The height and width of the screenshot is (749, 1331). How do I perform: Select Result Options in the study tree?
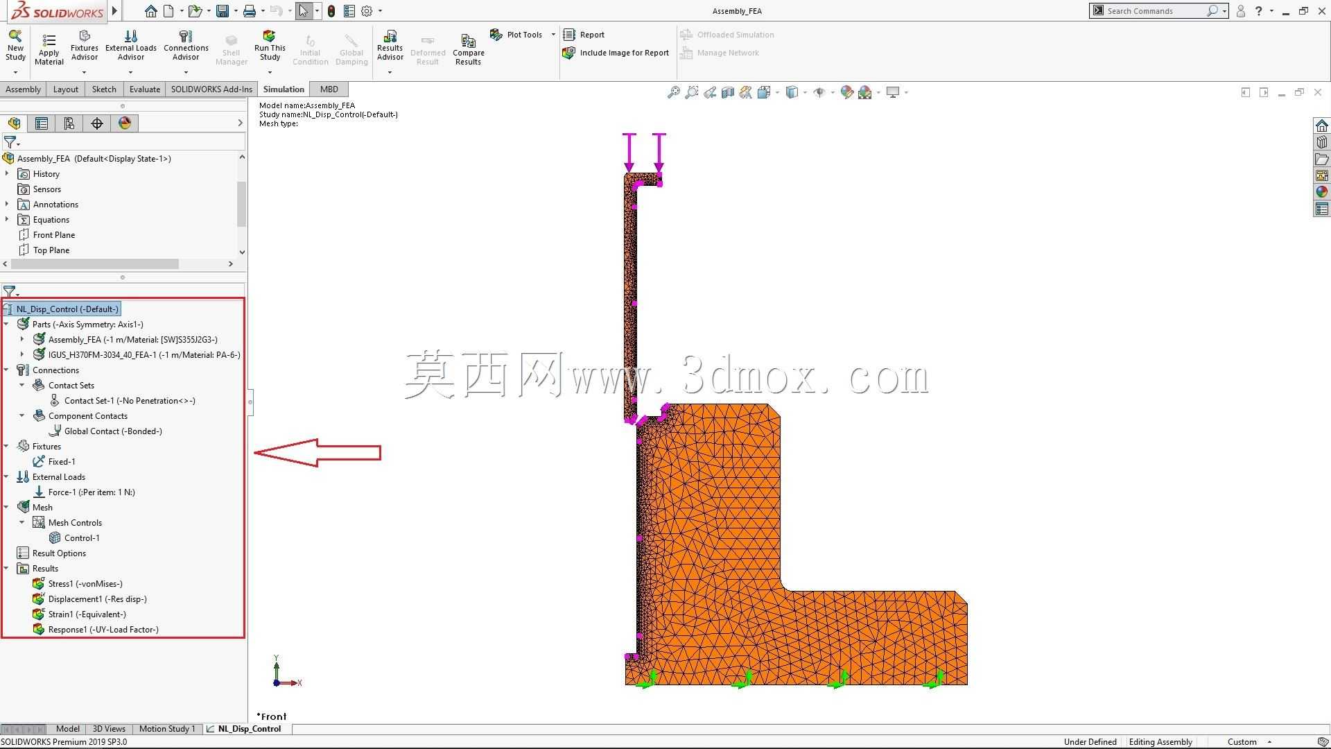51,553
